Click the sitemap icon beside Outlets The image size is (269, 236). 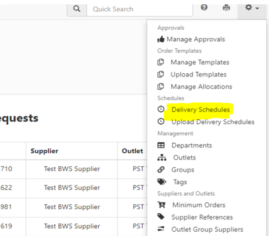tap(161, 158)
